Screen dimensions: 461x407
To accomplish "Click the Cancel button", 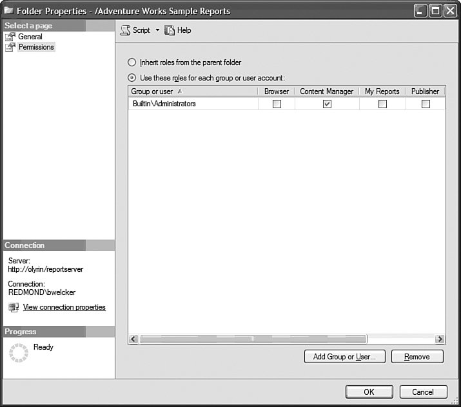I will [424, 392].
